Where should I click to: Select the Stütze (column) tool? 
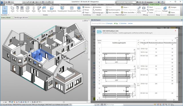pyautogui.click(x=34, y=9)
